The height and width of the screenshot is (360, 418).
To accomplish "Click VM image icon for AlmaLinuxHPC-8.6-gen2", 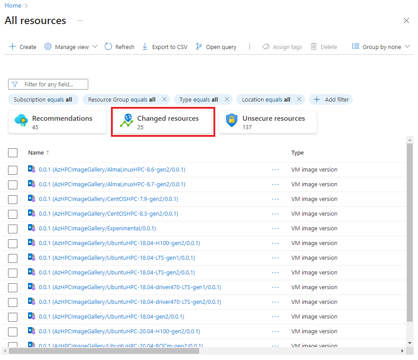I will 32,169.
